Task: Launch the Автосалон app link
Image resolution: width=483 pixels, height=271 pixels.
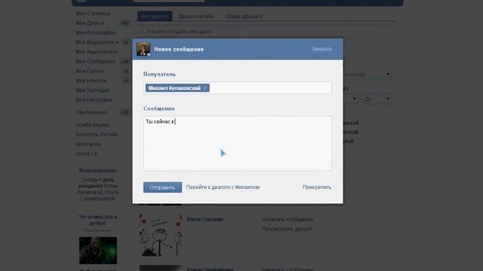Action: tap(88, 144)
